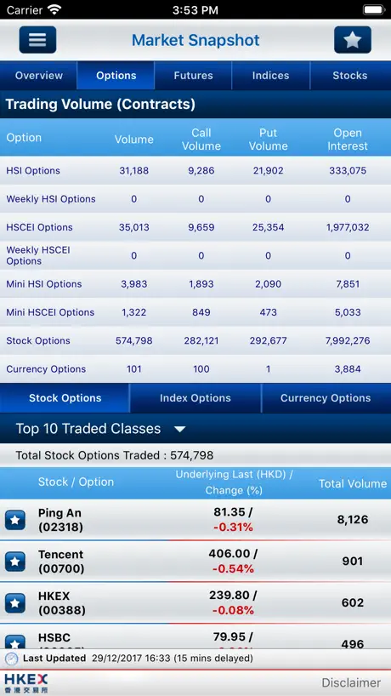391x696 pixels.
Task: Select Mini HSI Options row label
Action: 44,284
